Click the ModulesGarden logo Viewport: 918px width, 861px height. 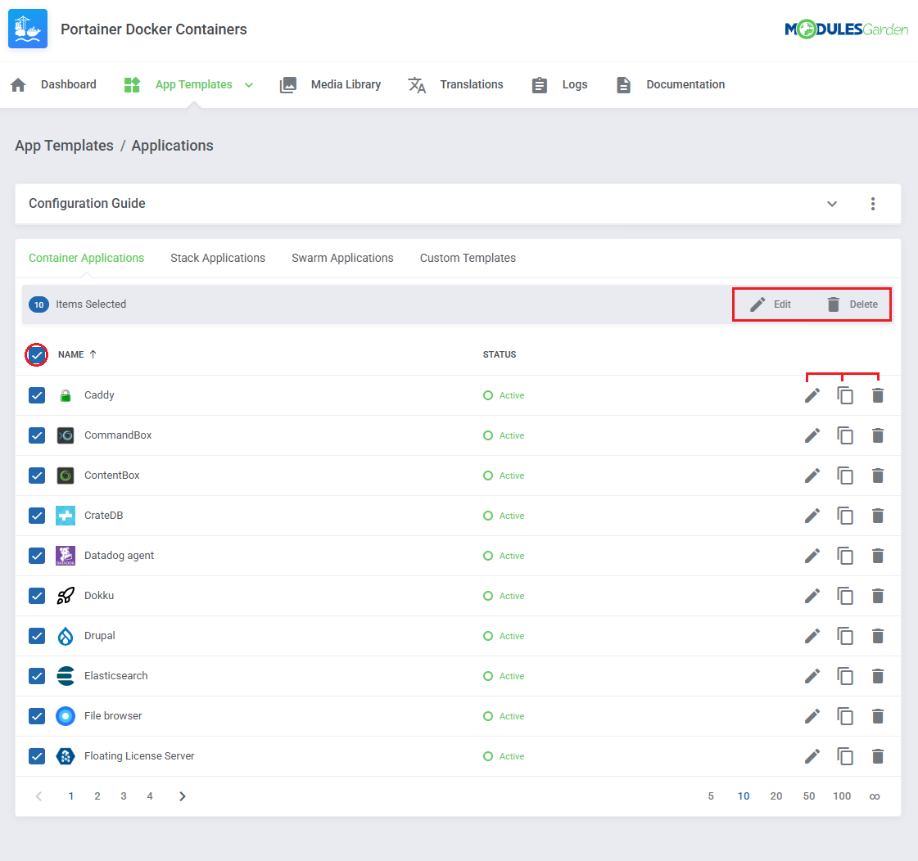[846, 29]
